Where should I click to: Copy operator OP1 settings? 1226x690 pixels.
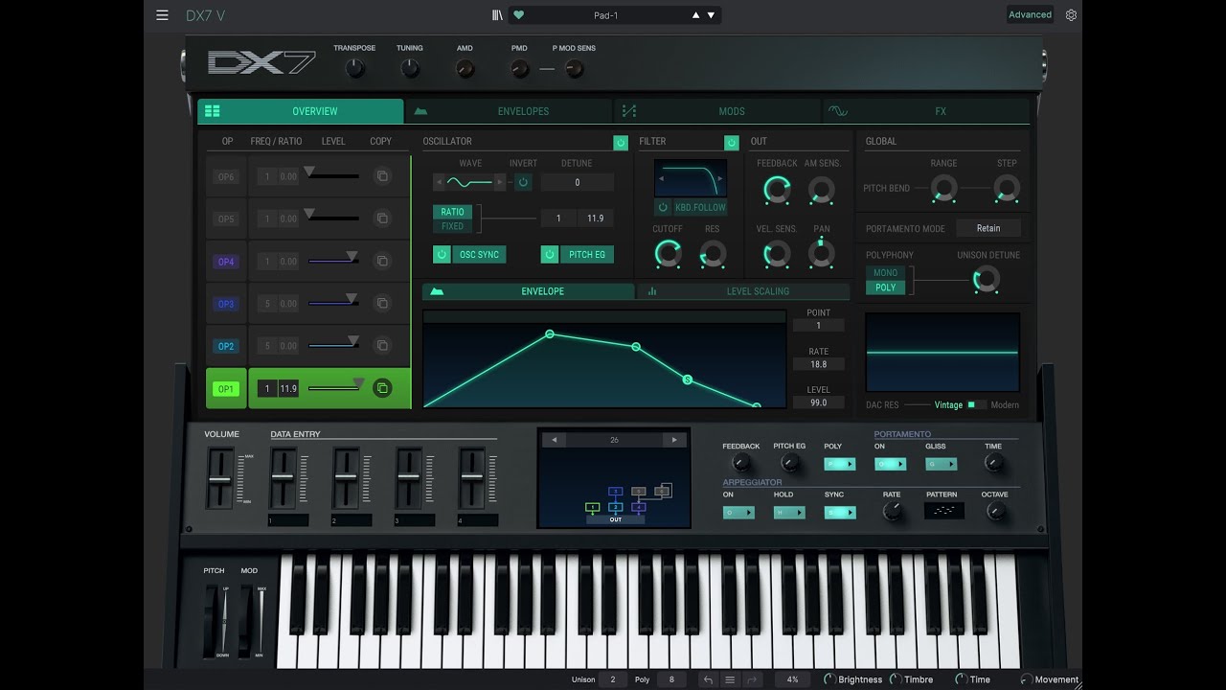click(x=382, y=388)
